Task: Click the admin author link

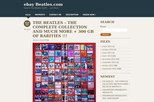Action: click(x=28, y=29)
